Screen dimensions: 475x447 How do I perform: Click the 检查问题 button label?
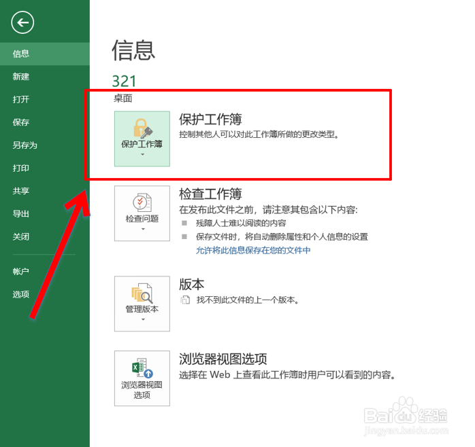142,219
